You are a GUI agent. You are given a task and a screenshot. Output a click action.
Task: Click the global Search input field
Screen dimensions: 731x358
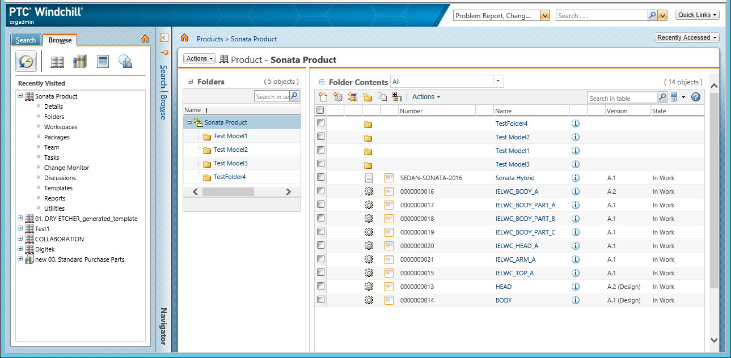(602, 16)
